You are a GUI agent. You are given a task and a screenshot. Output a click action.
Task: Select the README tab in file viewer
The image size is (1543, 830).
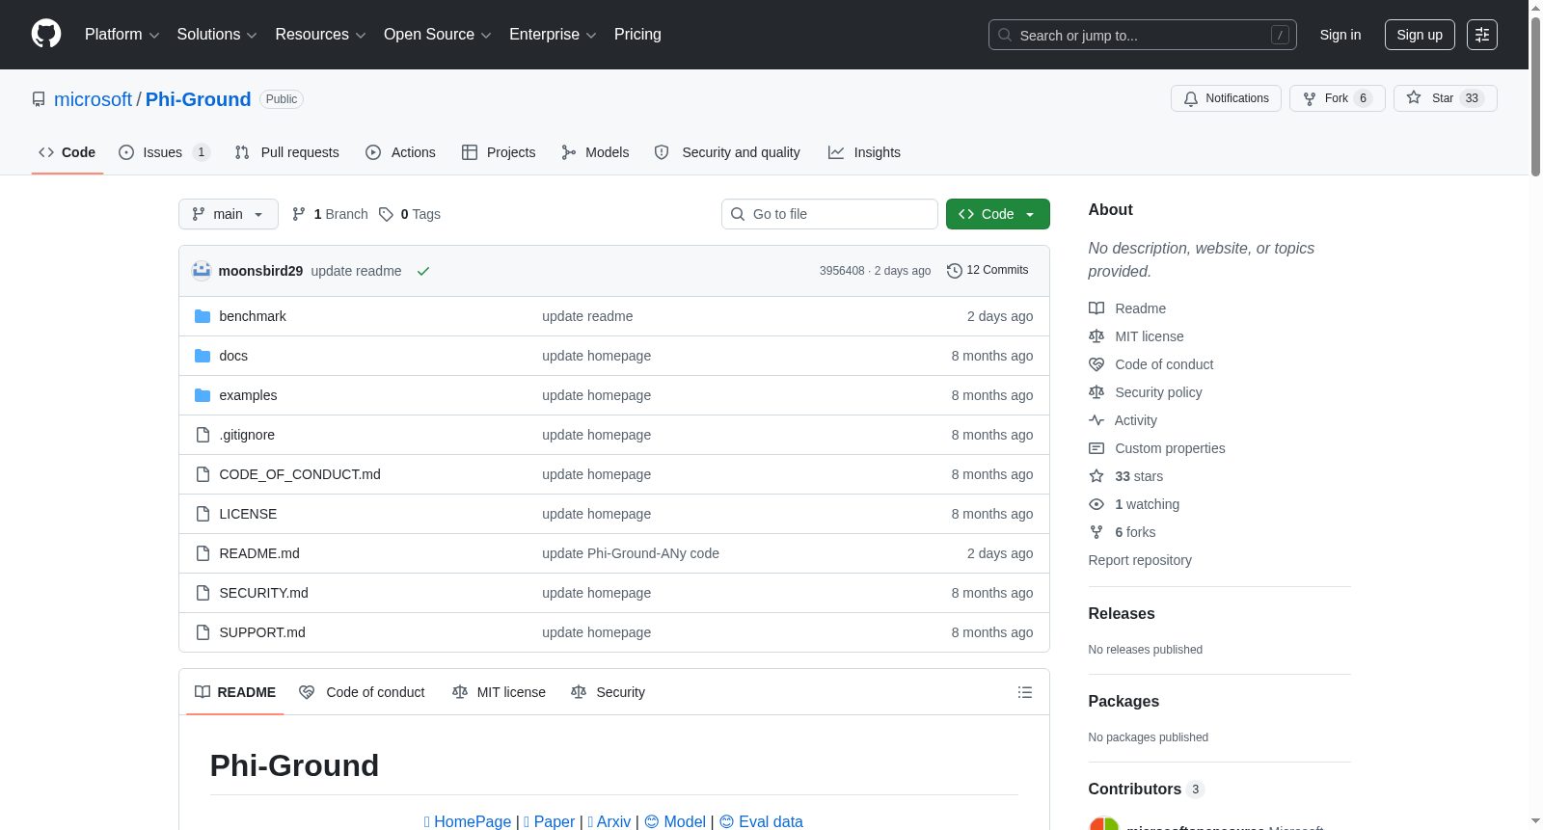[235, 692]
